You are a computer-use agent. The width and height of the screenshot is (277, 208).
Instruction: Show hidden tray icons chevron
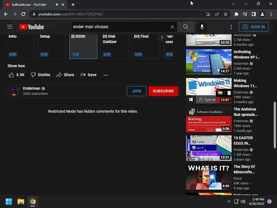pyautogui.click(x=229, y=201)
